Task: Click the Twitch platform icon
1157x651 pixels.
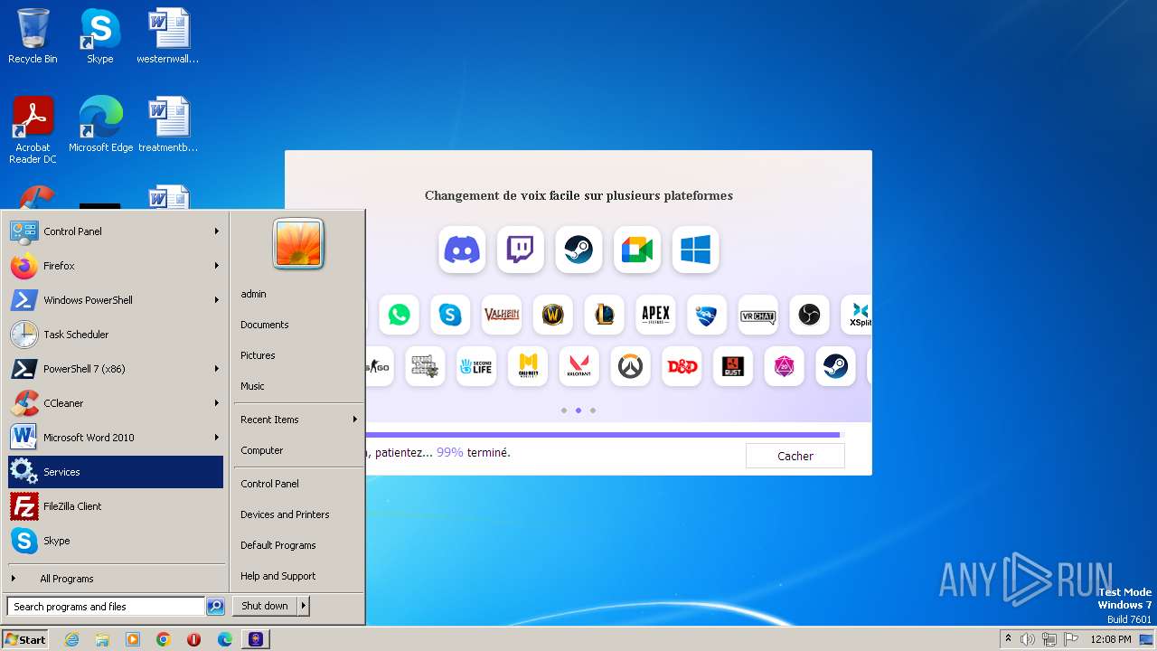Action: (x=521, y=250)
